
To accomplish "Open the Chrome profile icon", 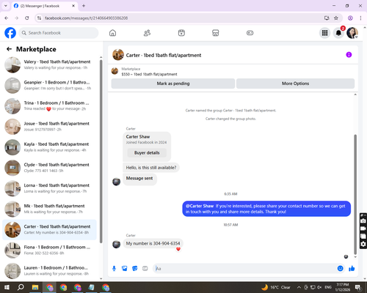I will click(x=350, y=18).
